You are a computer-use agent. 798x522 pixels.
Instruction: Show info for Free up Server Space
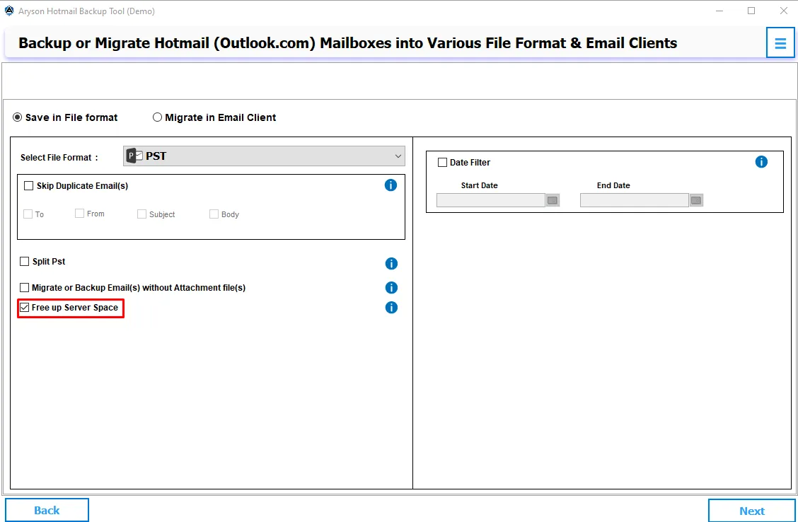(x=391, y=307)
